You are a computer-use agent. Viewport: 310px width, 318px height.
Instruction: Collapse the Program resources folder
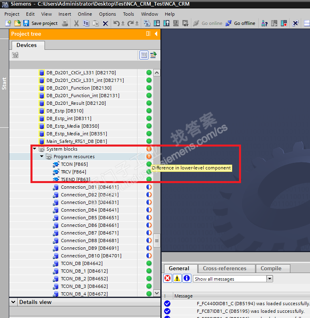pyautogui.click(x=42, y=156)
